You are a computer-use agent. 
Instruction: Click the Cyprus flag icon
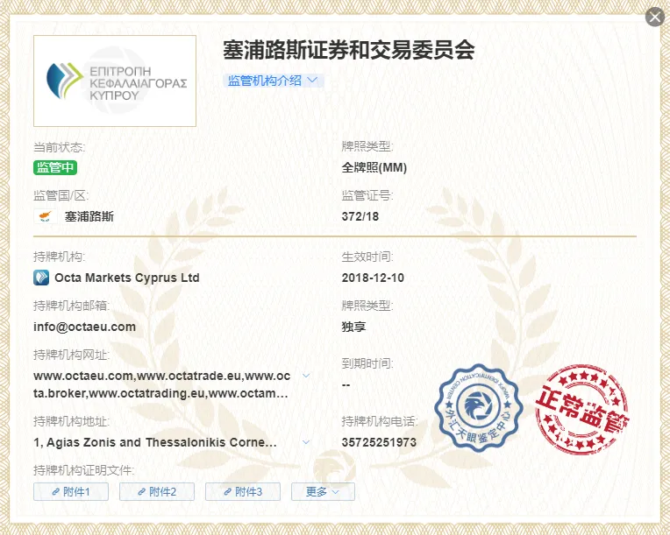tap(45, 216)
